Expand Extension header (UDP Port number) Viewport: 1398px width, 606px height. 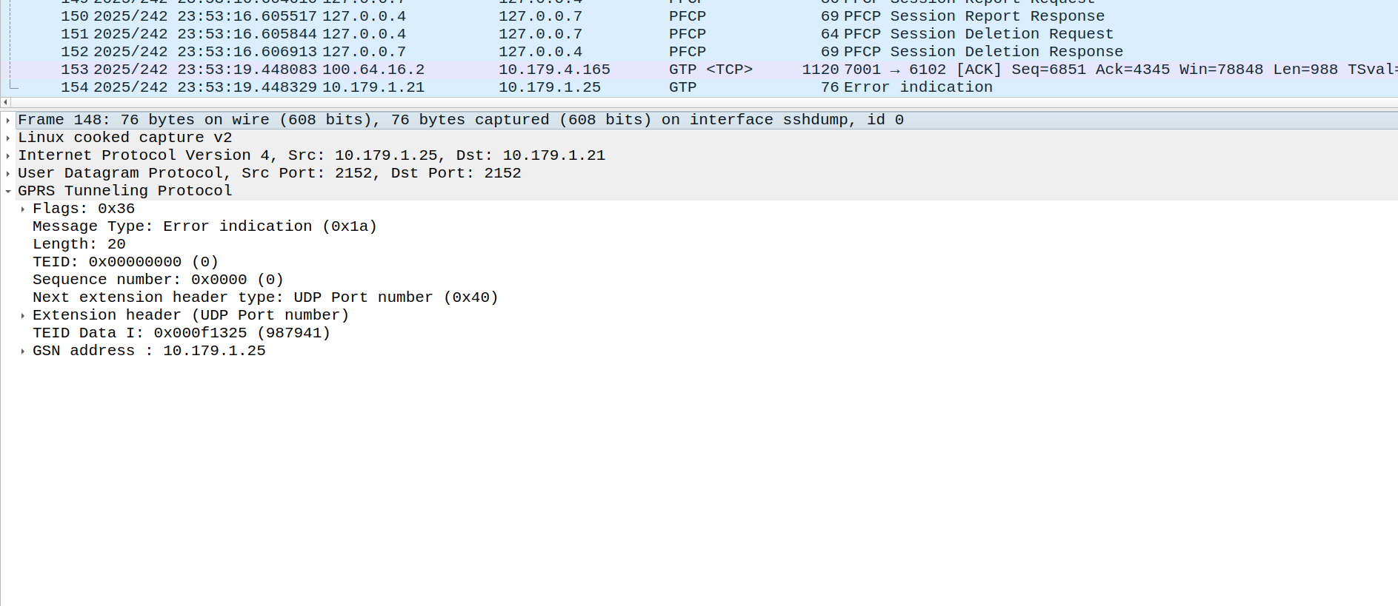click(23, 315)
